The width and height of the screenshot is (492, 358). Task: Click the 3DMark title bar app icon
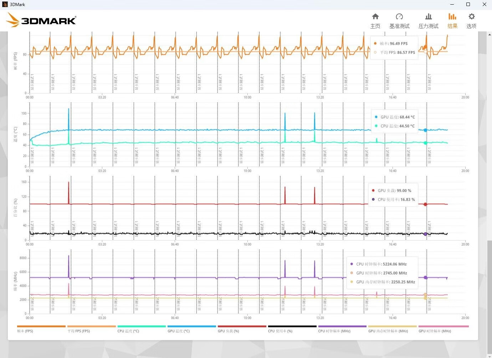pos(5,4)
